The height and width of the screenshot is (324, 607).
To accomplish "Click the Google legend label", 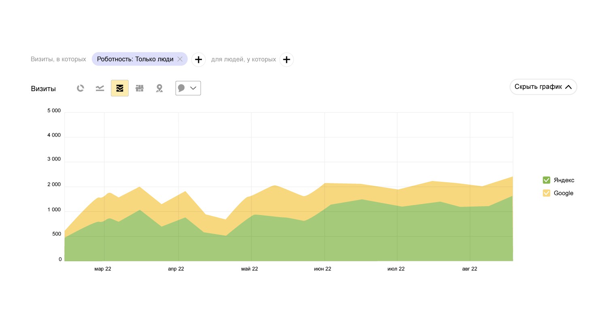I will click(564, 193).
